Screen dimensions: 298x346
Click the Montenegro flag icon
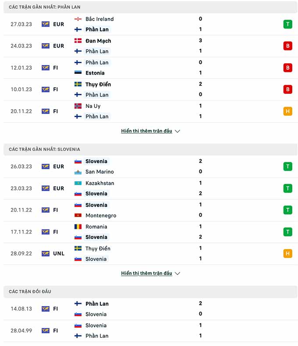tap(78, 215)
